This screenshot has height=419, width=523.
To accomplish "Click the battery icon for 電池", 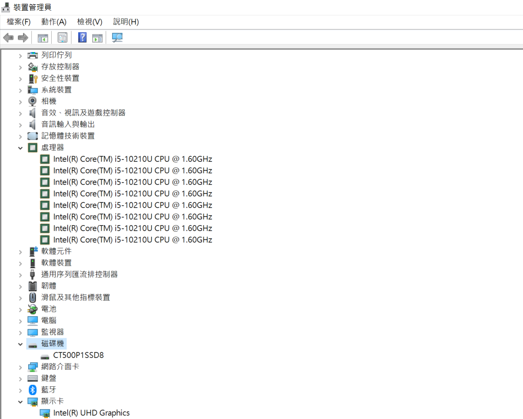I will (x=32, y=309).
